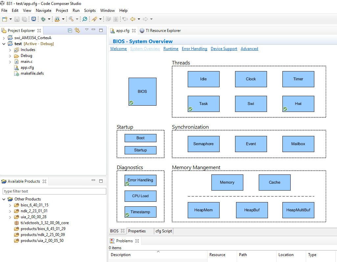Expand bios_6_40_01_15 product
The height and width of the screenshot is (262, 337).
click(x=10, y=205)
